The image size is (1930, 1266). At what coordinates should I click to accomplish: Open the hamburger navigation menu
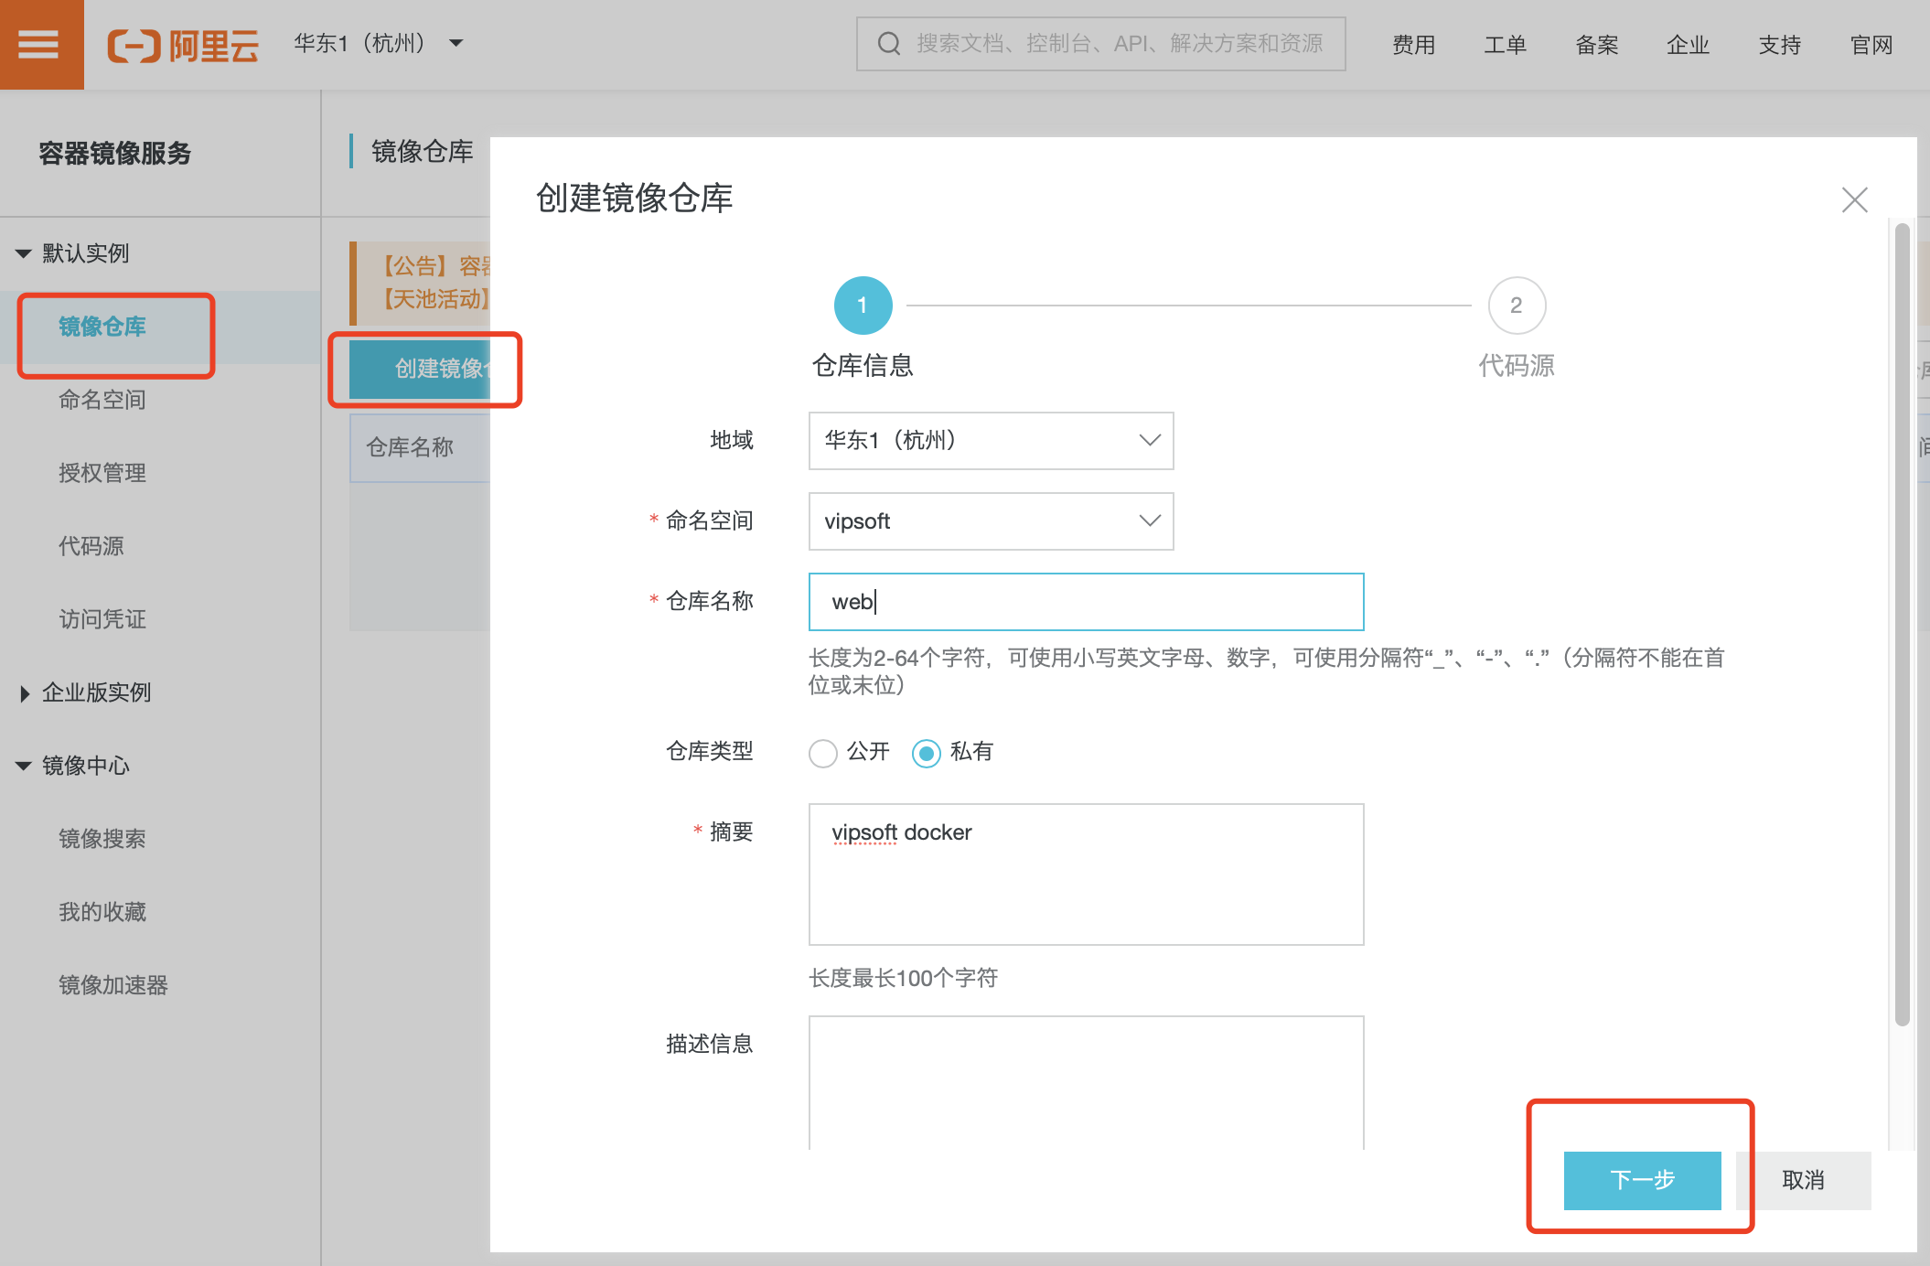(x=40, y=43)
